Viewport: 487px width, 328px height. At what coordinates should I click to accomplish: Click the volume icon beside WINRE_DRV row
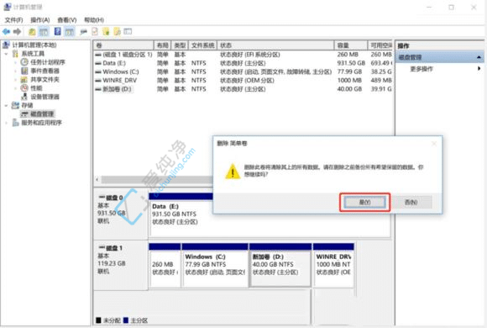(98, 80)
